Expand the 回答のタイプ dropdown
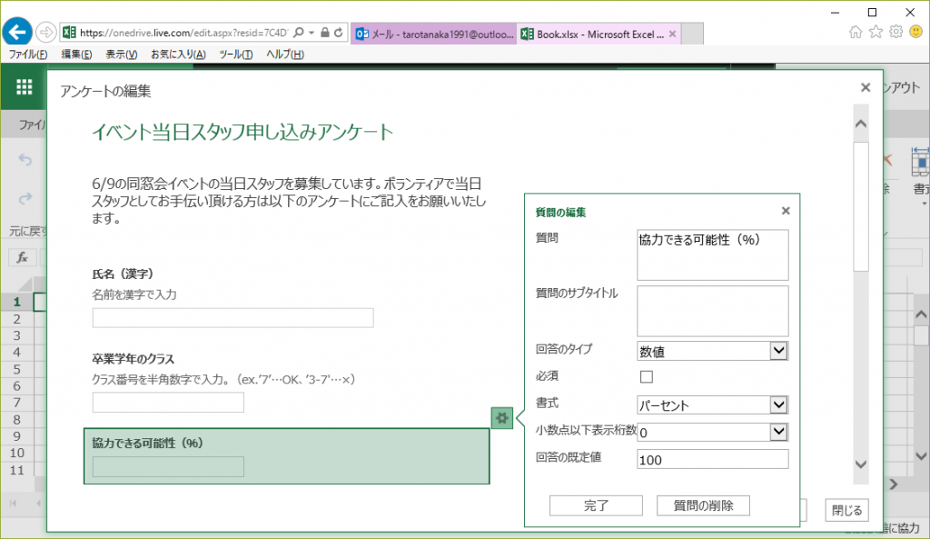The width and height of the screenshot is (930, 539). click(x=777, y=351)
